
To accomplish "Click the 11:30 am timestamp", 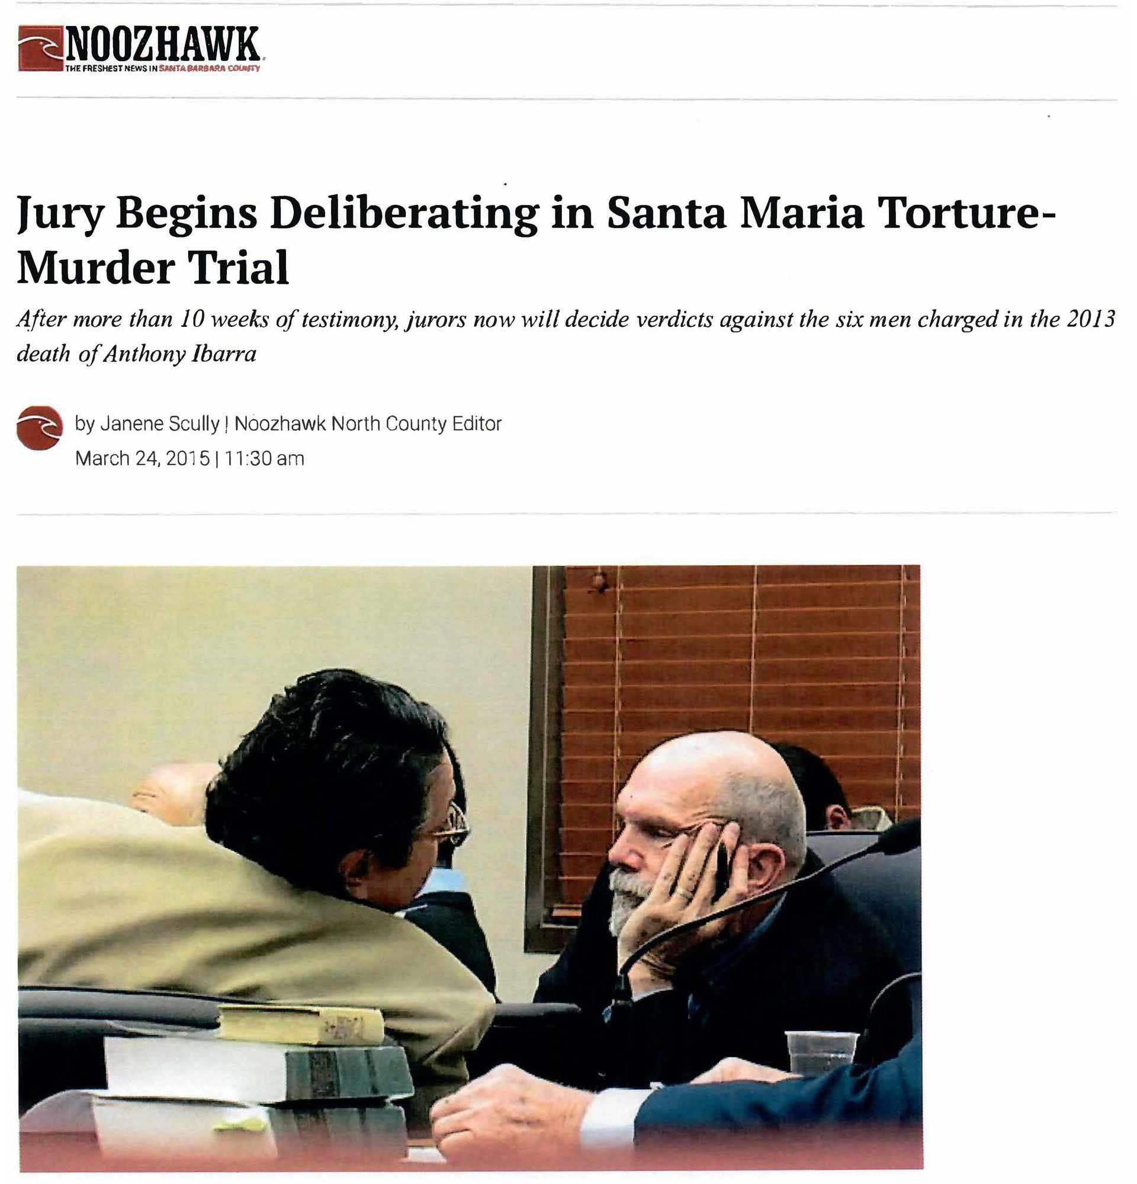I will tap(265, 458).
